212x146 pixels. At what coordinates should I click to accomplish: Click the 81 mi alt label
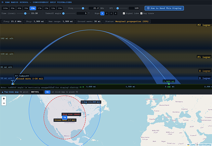pos(6,67)
